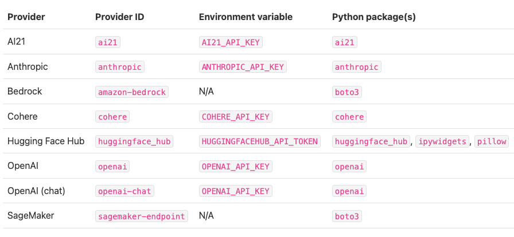This screenshot has height=237, width=514.
Task: Click the ai21 provider ID code
Action: pos(108,42)
